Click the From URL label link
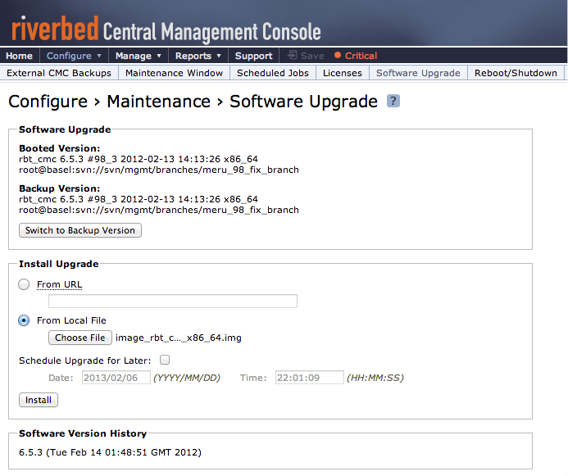 pyautogui.click(x=59, y=284)
